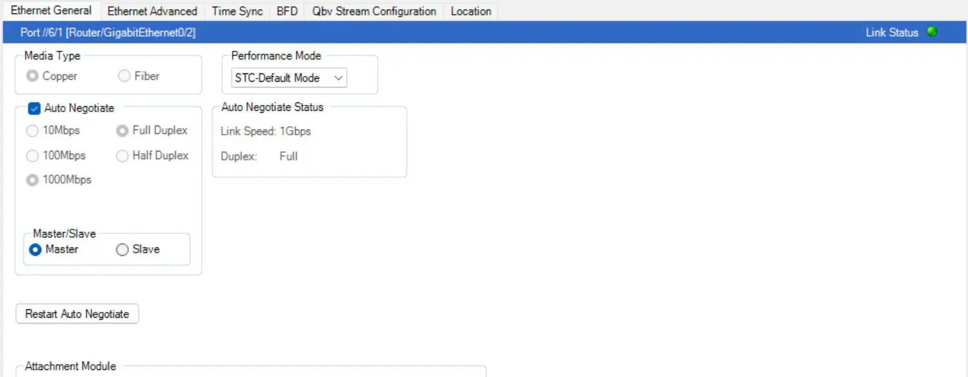Select the 100Mbps speed option
The image size is (968, 377).
pyautogui.click(x=32, y=156)
